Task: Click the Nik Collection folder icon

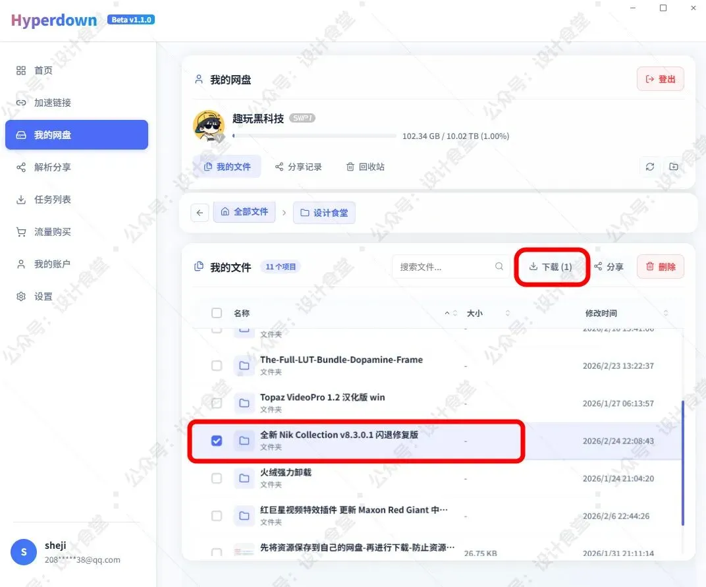Action: click(x=244, y=441)
